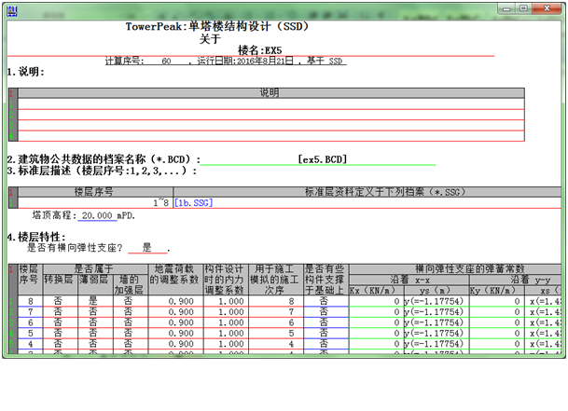Close the TowerPeak SSD window

coord(547,8)
